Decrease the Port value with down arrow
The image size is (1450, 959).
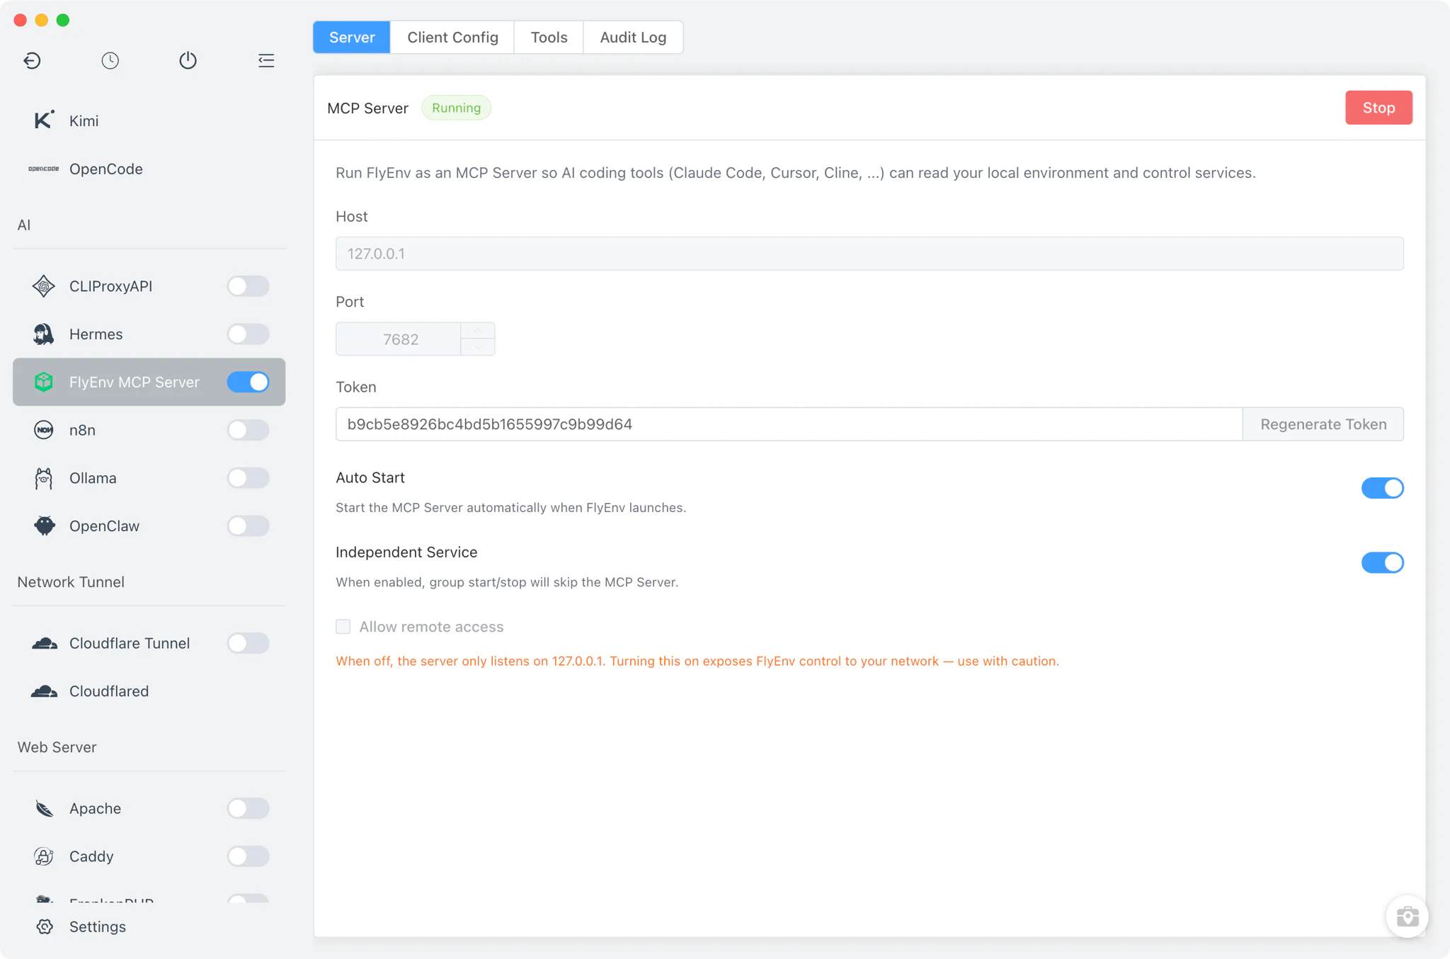(478, 347)
